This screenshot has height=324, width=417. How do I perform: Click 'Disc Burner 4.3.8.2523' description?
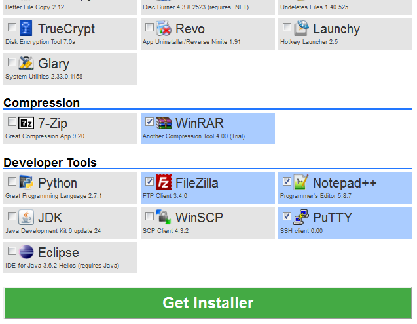pyautogui.click(x=174, y=7)
